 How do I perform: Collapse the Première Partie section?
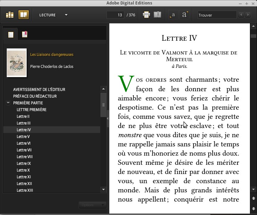tap(8, 103)
